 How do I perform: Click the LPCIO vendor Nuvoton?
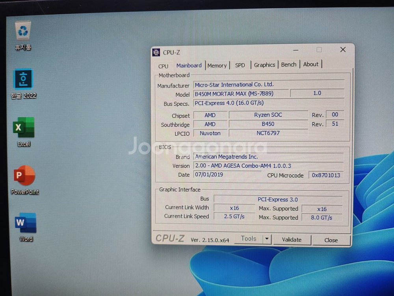click(x=210, y=133)
